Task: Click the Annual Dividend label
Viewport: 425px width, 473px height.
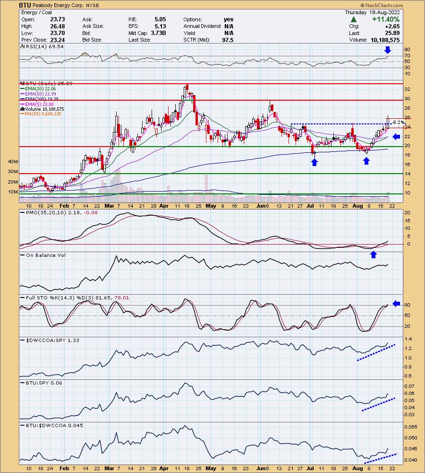Action: pos(202,26)
